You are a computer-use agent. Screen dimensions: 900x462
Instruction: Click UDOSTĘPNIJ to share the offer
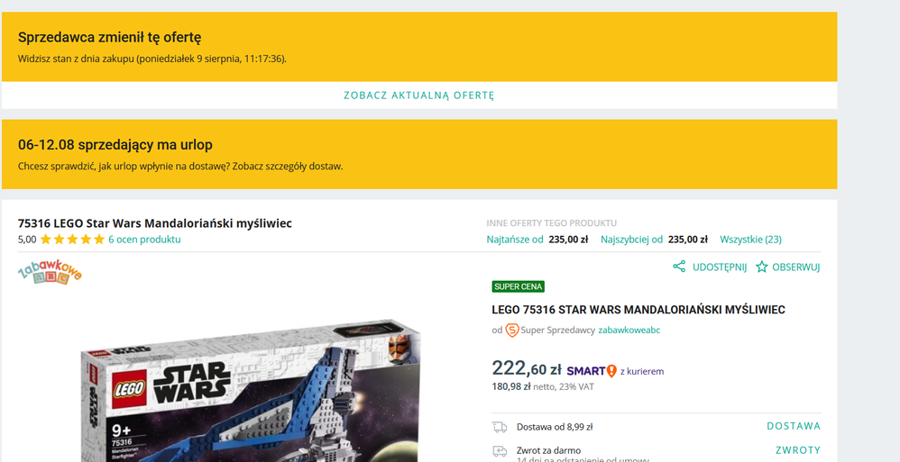pyautogui.click(x=719, y=267)
